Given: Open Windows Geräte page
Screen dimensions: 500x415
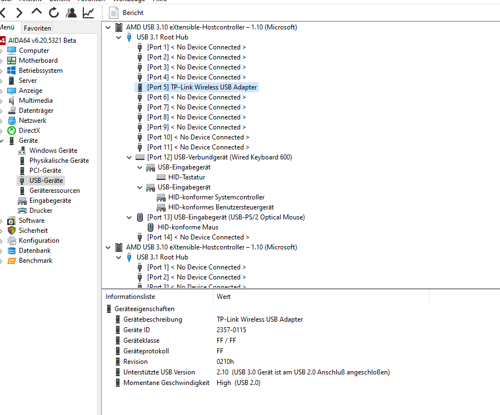Looking at the screenshot, I should click(53, 151).
